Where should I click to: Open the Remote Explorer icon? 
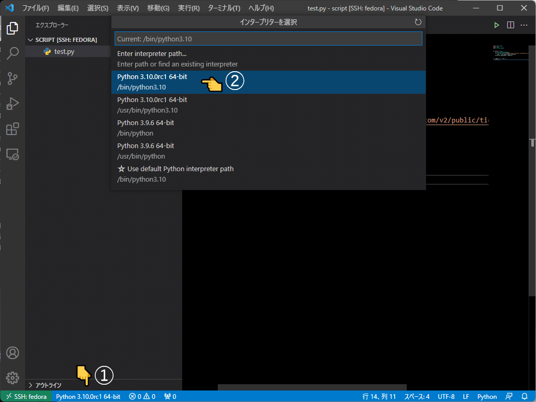click(13, 154)
